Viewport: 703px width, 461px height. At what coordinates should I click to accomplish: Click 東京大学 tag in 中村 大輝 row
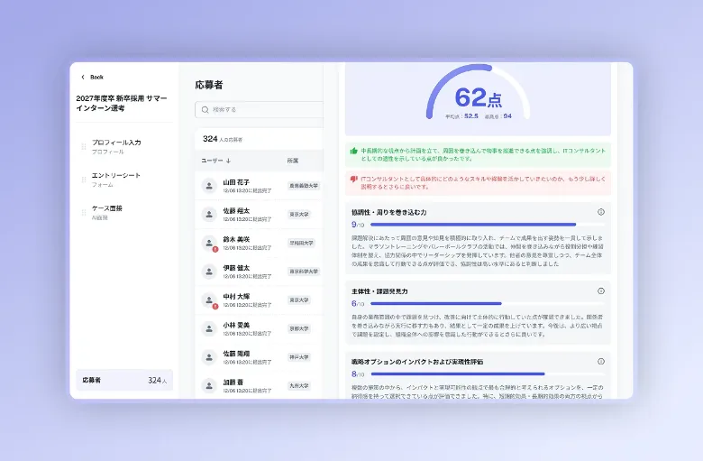click(299, 300)
